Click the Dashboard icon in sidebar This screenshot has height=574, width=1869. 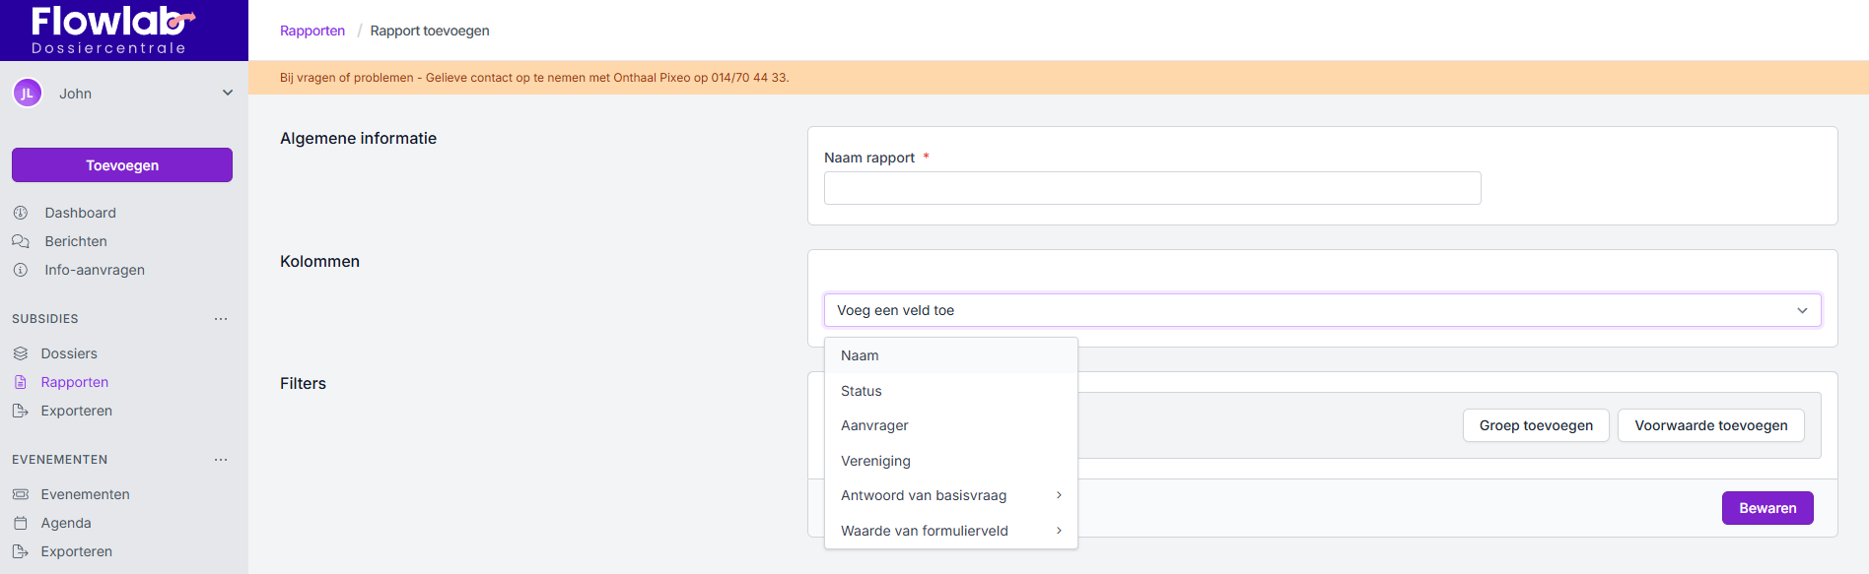point(21,213)
